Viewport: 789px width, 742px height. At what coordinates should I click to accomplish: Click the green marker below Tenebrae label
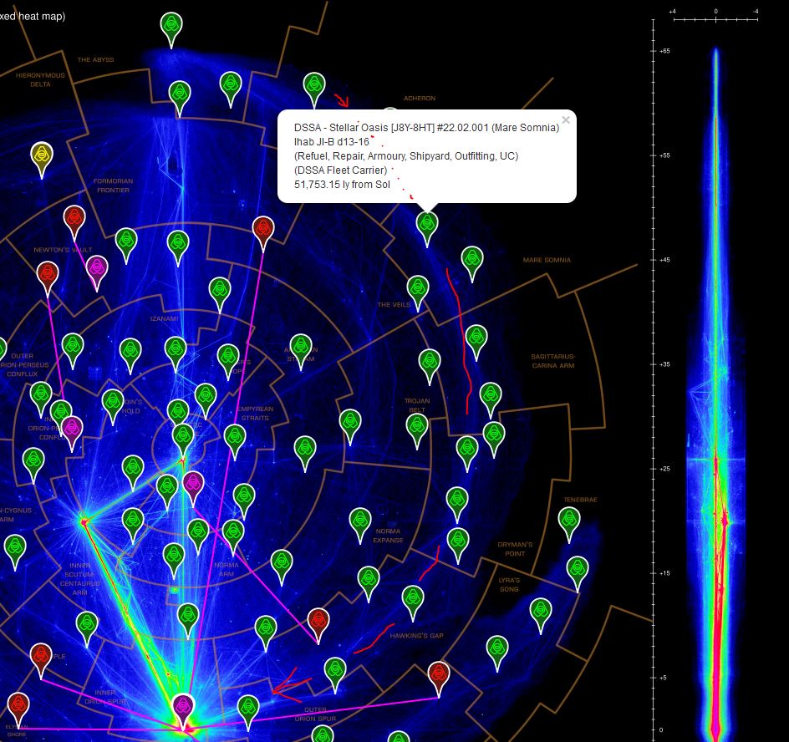pos(569,520)
